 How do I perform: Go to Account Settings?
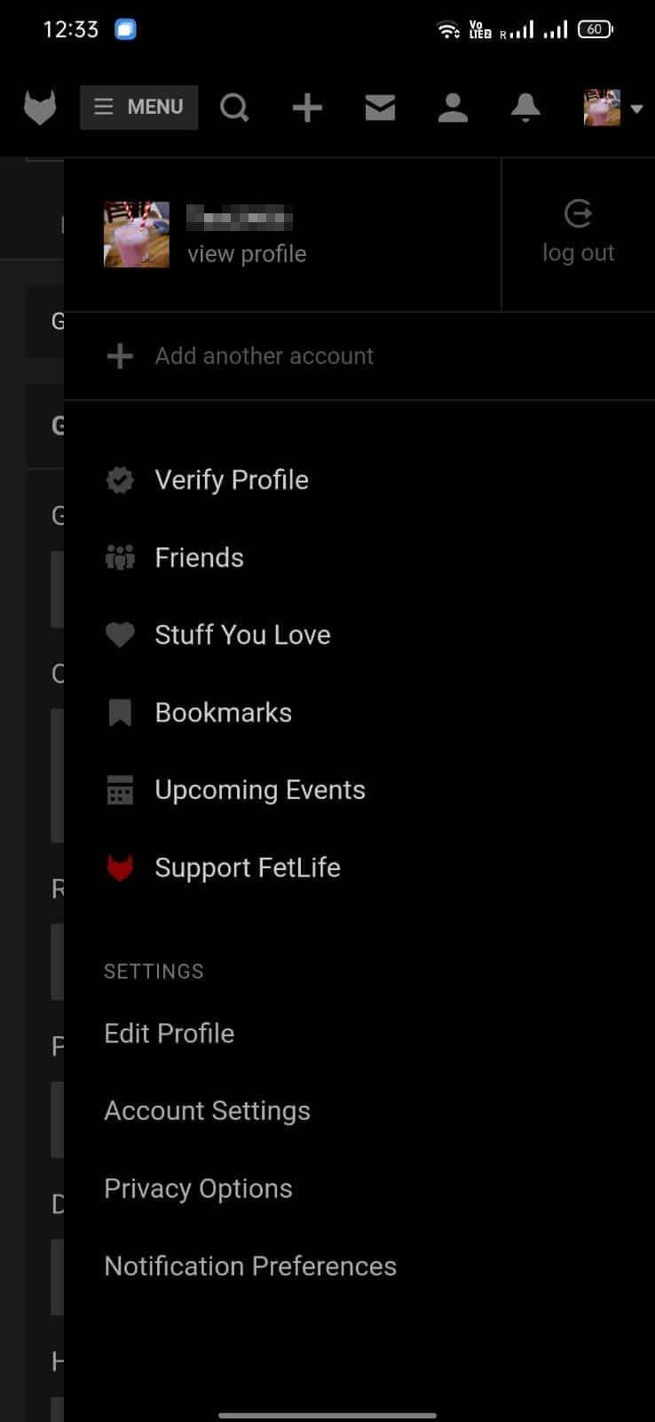(x=207, y=1111)
